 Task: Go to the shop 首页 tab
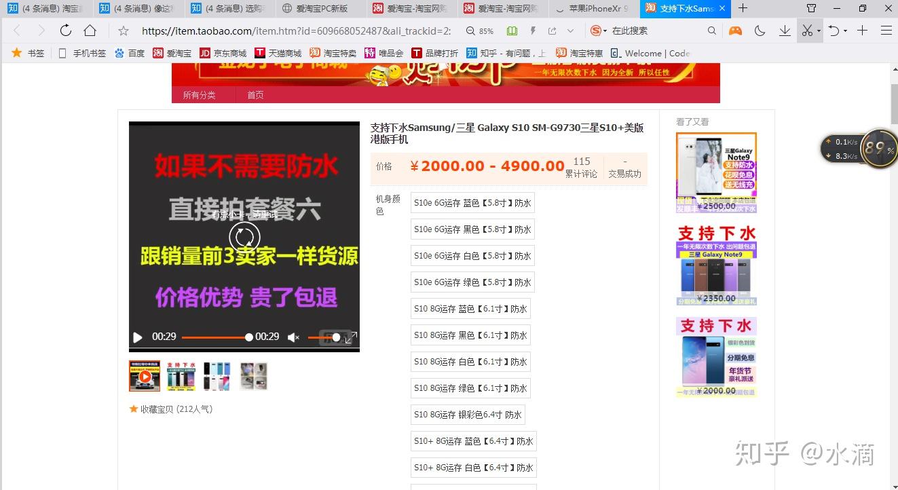(255, 95)
